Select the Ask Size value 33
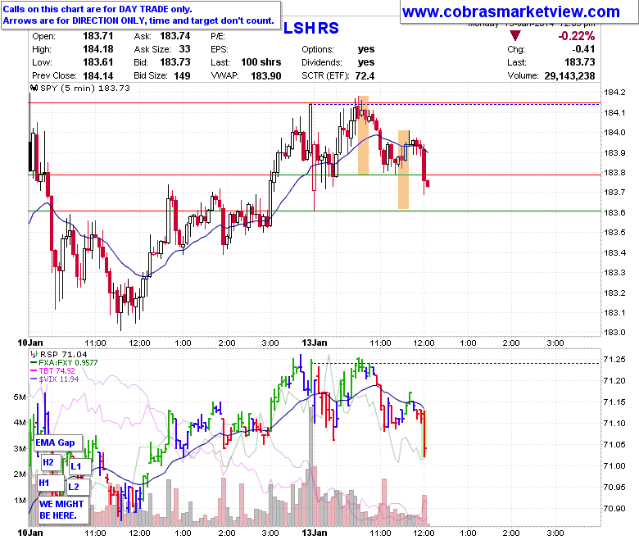639x540 pixels. pos(184,49)
